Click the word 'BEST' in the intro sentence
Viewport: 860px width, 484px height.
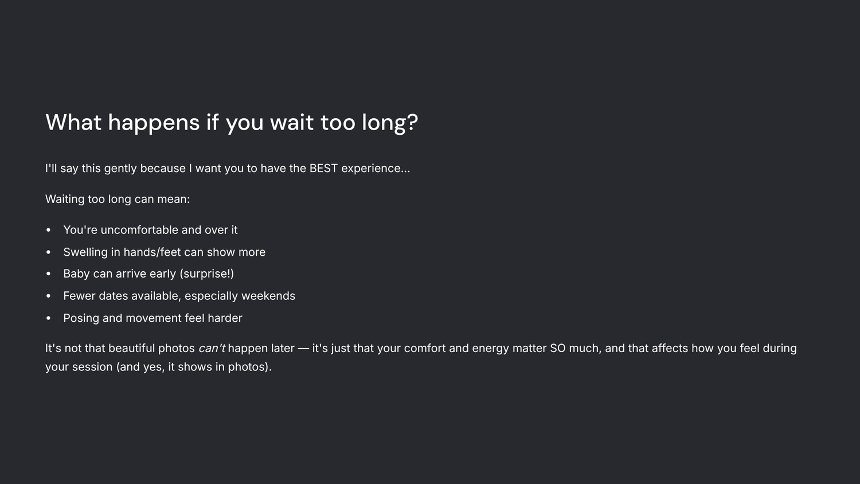point(323,169)
